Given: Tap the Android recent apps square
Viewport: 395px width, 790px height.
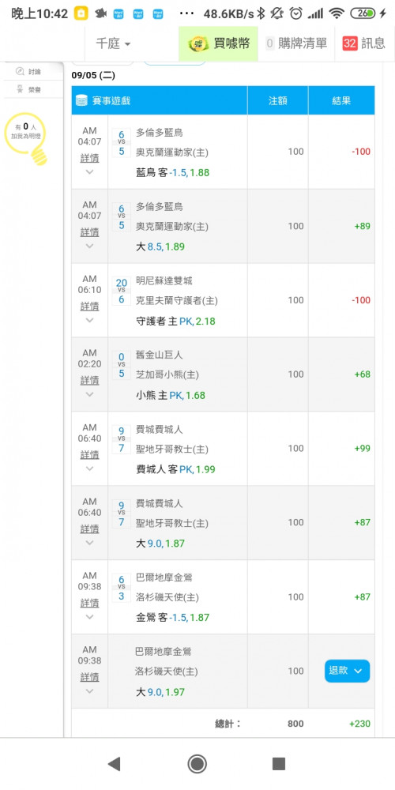Looking at the screenshot, I should pyautogui.click(x=279, y=764).
